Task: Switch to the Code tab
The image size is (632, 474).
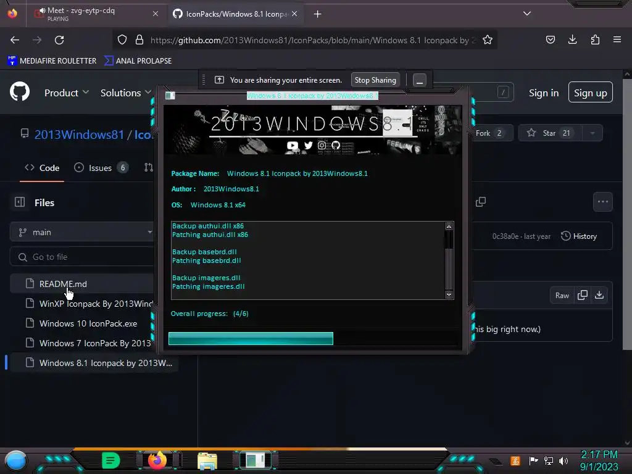Action: click(42, 168)
